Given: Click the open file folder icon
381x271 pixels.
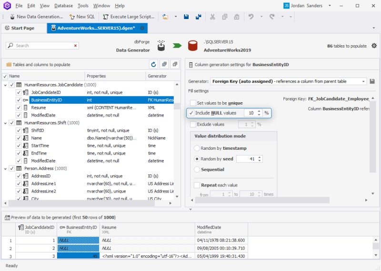Looking at the screenshot, I should pos(165,17).
